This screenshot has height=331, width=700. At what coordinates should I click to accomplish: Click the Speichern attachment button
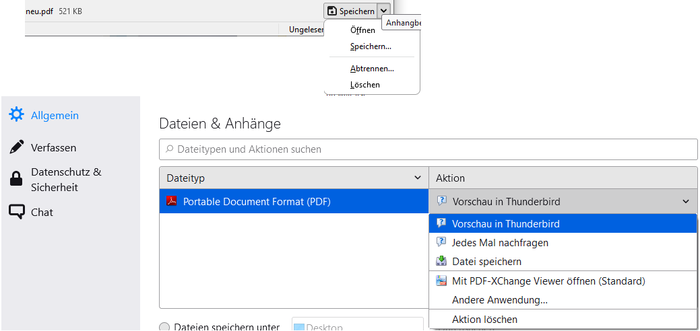350,11
